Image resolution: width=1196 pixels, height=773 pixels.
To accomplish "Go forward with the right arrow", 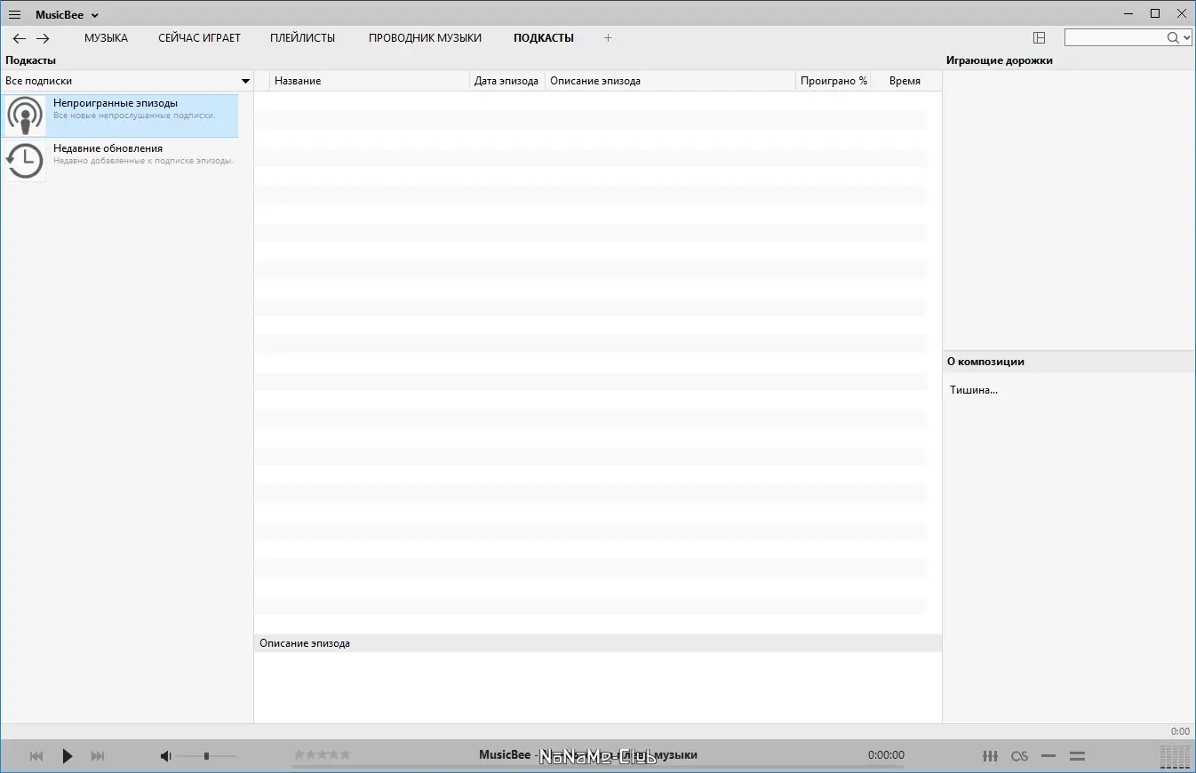I will [43, 38].
